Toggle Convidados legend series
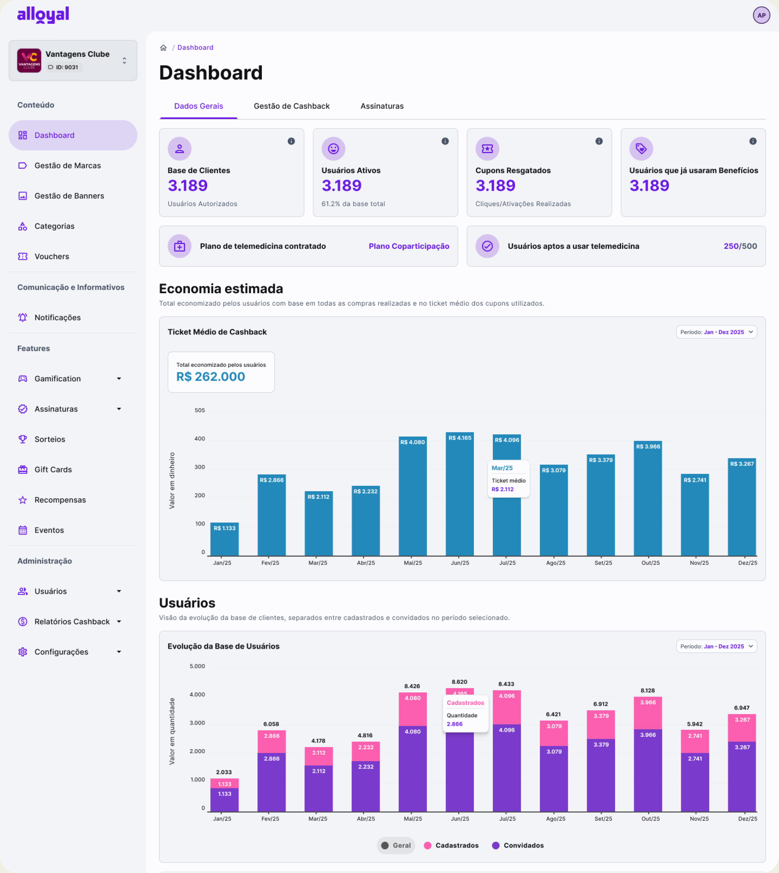This screenshot has width=779, height=873. point(518,845)
